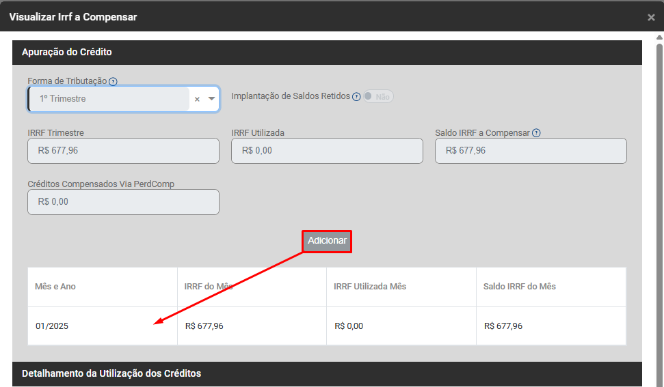Select the 01/2025 table row cell
The height and width of the screenshot is (387, 664).
pyautogui.click(x=52, y=326)
